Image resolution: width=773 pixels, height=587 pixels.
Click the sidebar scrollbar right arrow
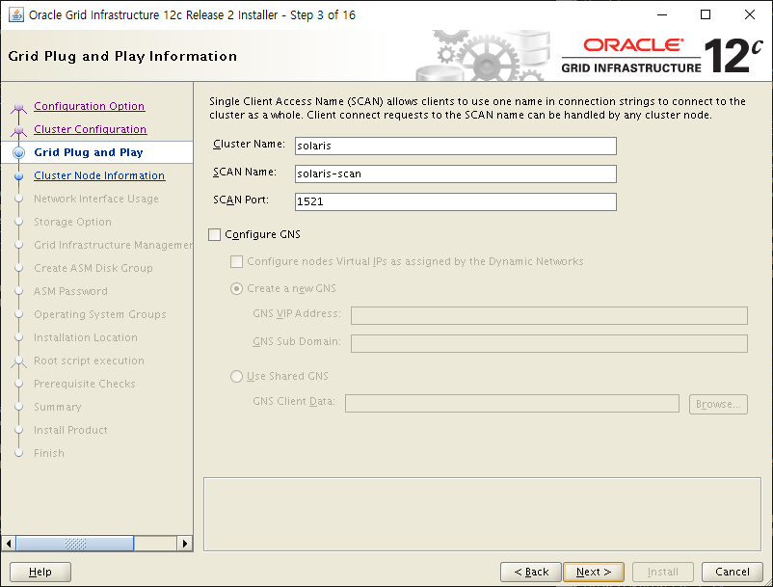pos(185,544)
